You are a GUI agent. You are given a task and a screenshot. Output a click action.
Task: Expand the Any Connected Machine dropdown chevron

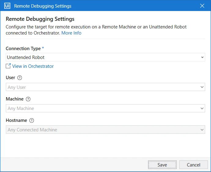pyautogui.click(x=202, y=130)
